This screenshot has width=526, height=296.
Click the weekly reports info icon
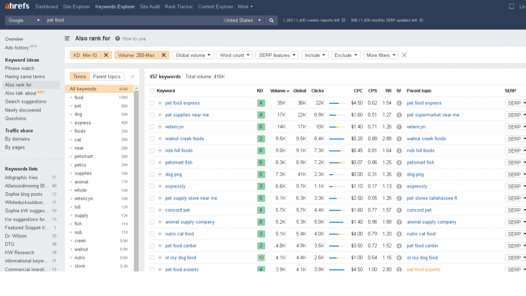[x=344, y=20]
